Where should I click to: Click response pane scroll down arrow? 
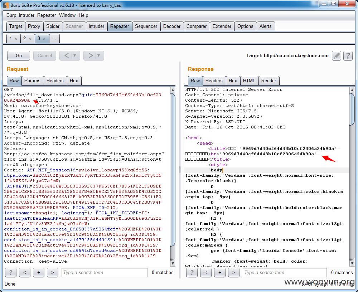tap(352, 264)
